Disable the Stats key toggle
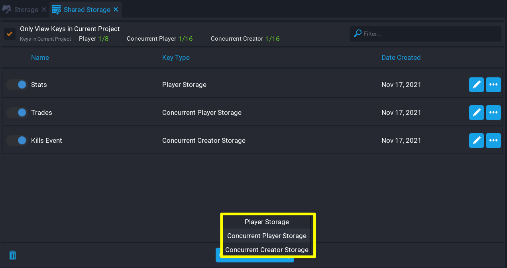The image size is (507, 268). coord(16,85)
